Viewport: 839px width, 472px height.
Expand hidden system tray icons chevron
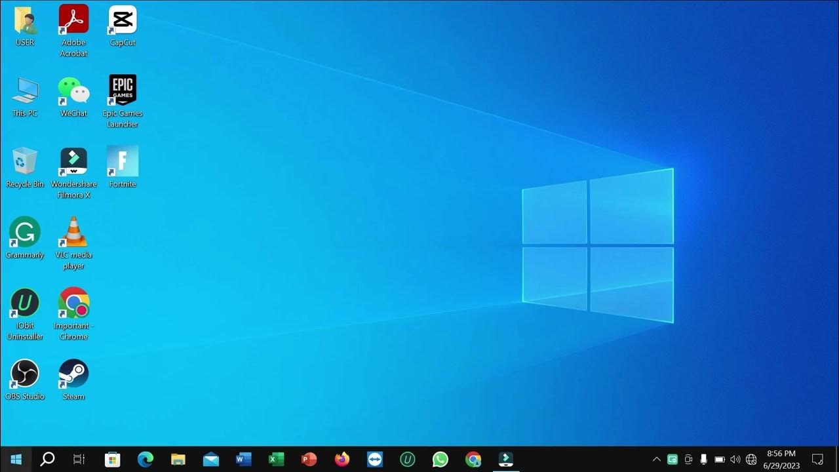point(657,460)
